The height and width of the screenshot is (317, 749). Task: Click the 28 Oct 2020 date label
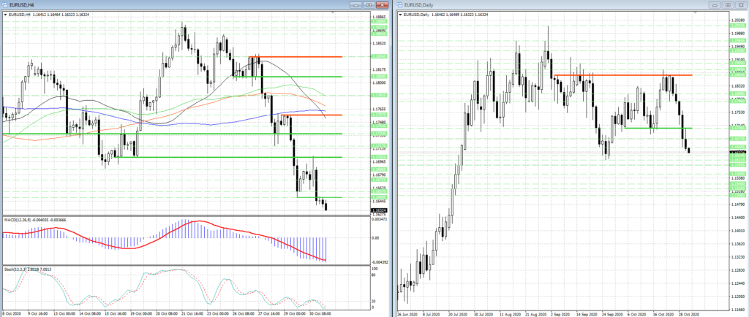point(690,313)
